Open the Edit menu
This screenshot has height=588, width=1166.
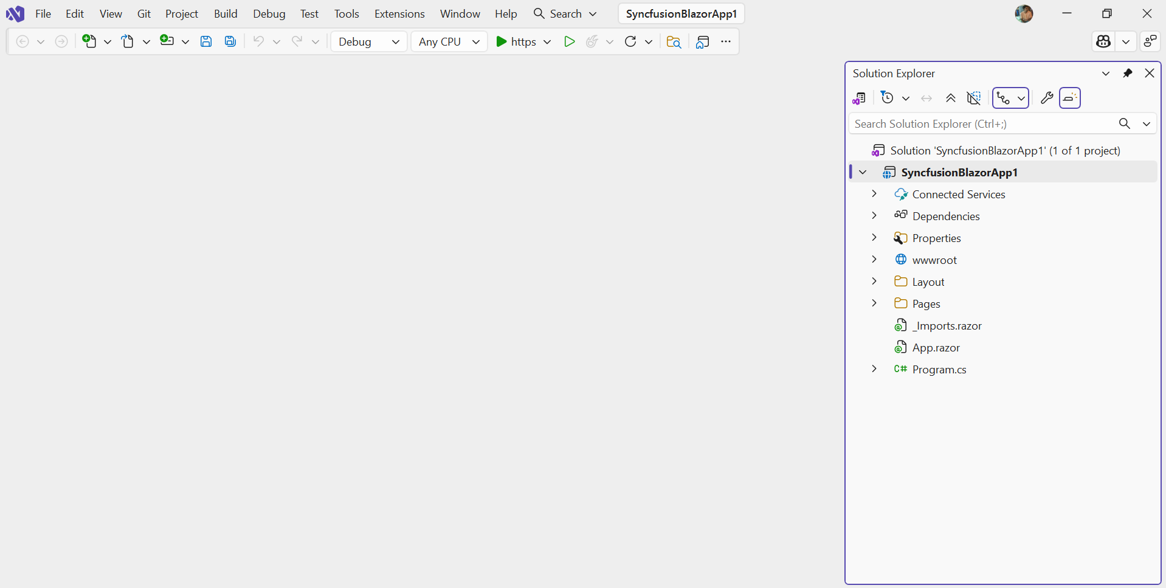[75, 13]
